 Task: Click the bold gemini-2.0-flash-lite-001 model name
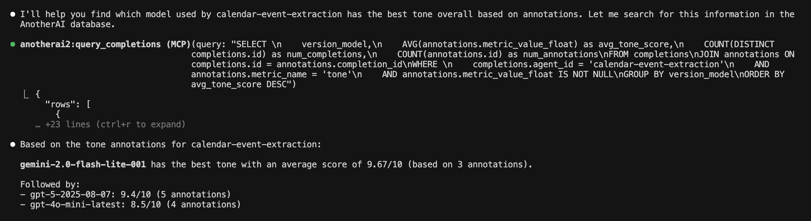pos(83,164)
